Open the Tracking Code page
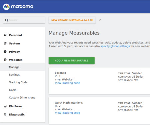Viewport: 150px width, 125px height. [x=18, y=82]
